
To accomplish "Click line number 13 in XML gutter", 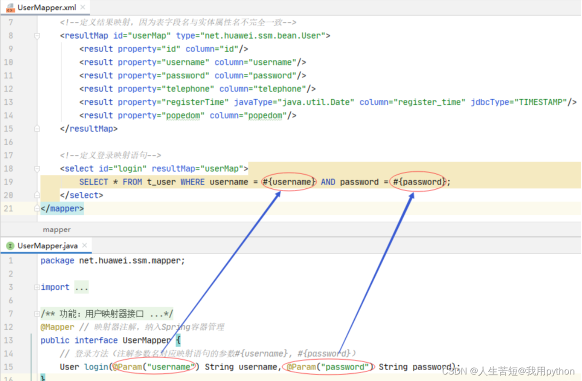I will pyautogui.click(x=8, y=102).
